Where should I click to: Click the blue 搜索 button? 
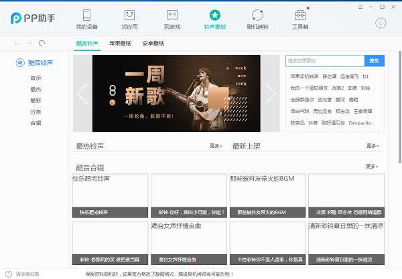375,61
